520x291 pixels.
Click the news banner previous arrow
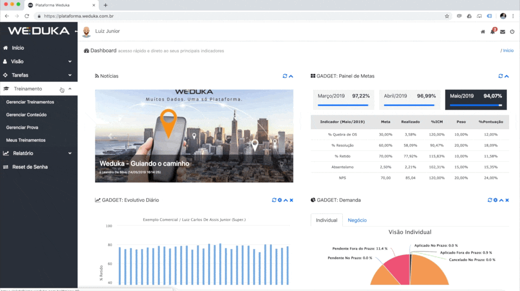pyautogui.click(x=110, y=136)
